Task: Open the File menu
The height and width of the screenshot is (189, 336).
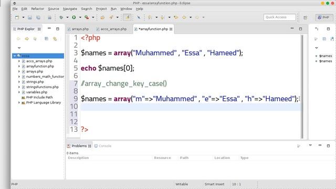Action: [x=15, y=9]
